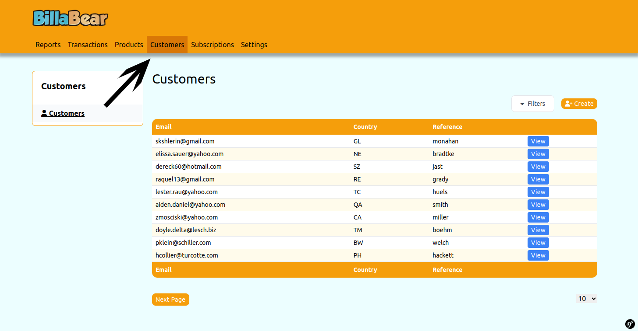Select the email doyle.delta@lesch.biz

point(186,230)
